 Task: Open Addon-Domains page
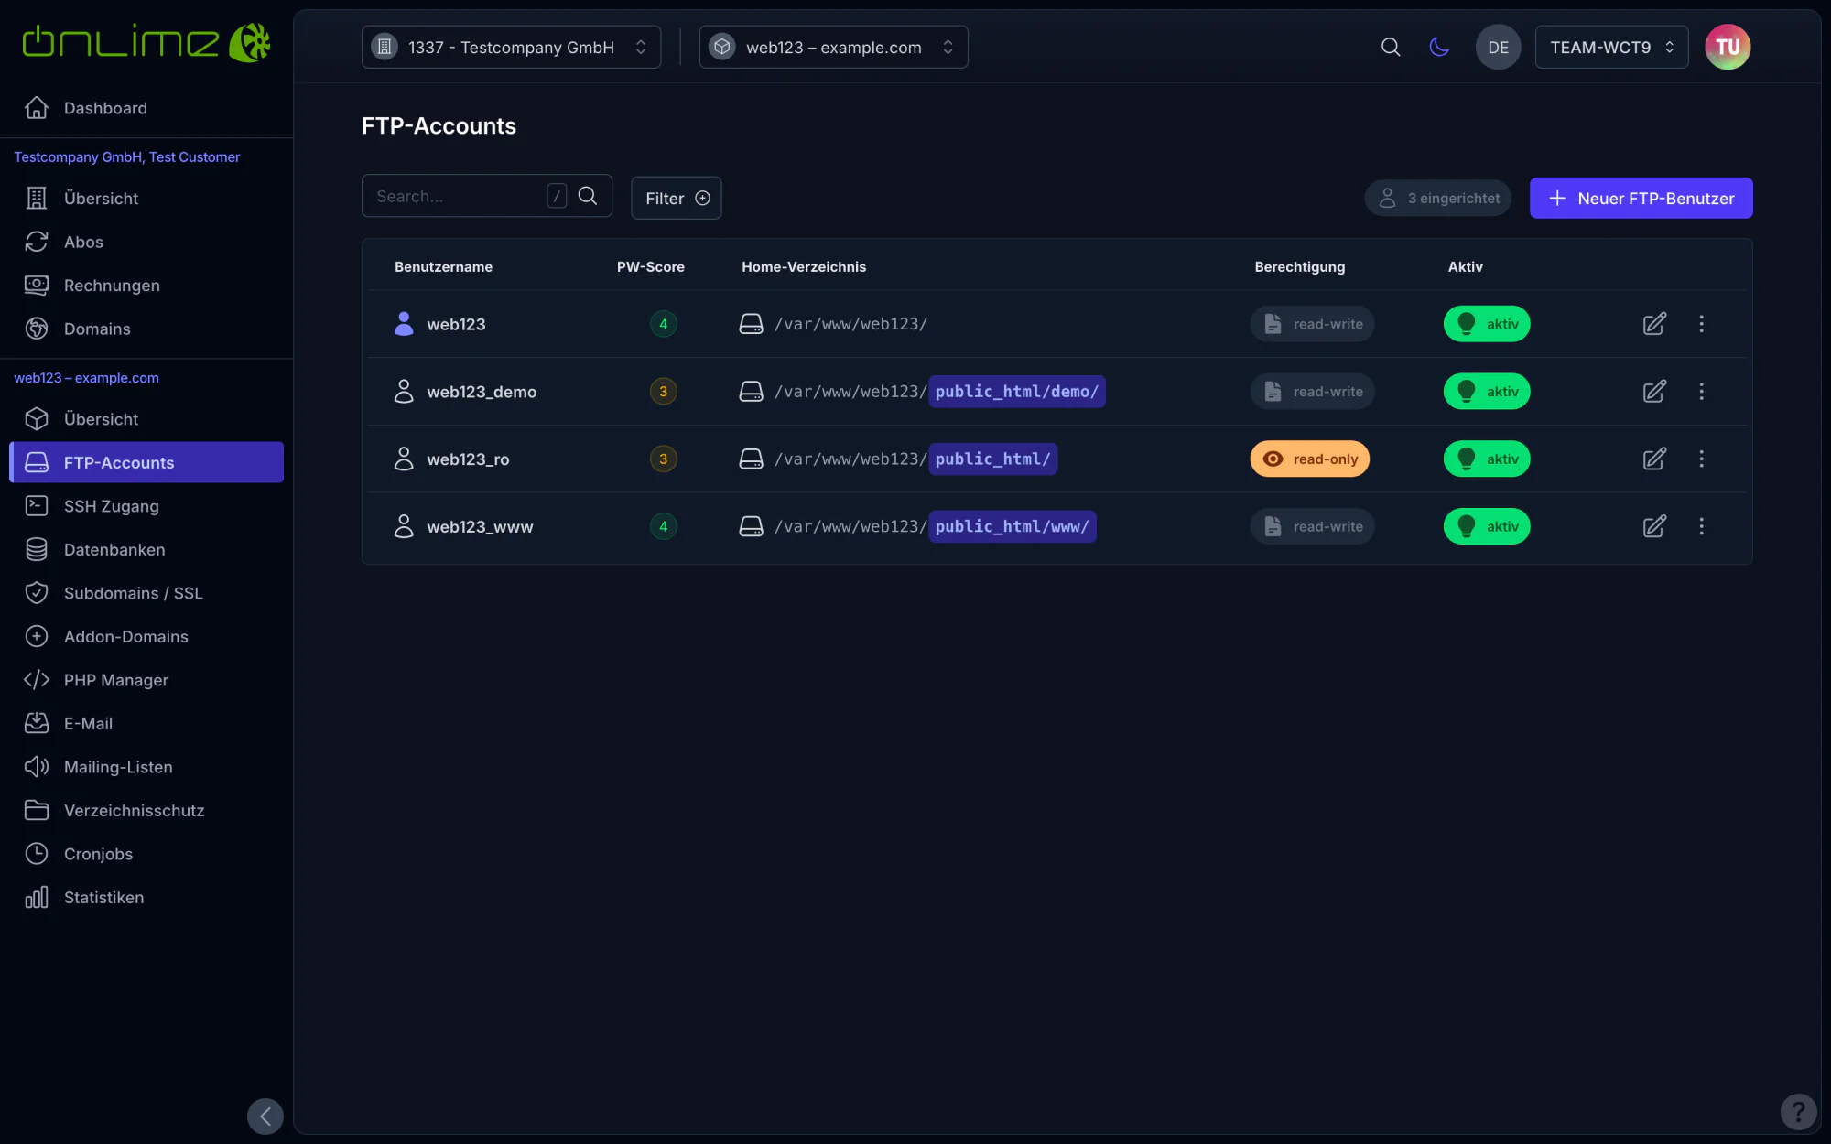coord(146,636)
